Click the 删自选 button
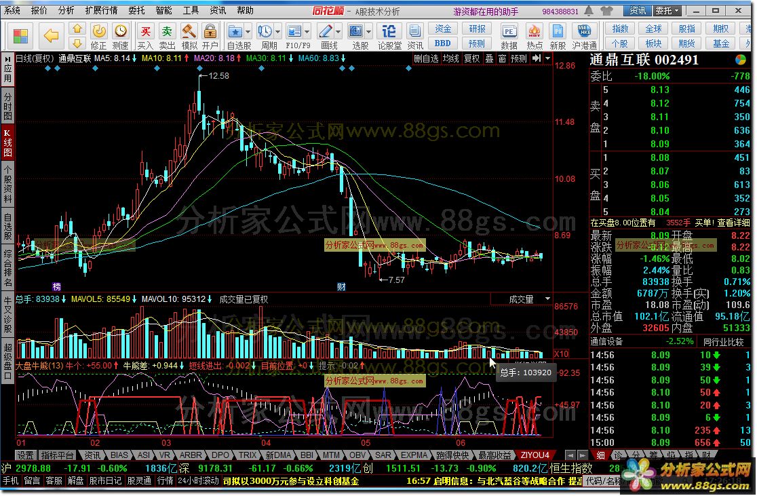Viewport: 757px width, 496px height. click(x=426, y=58)
